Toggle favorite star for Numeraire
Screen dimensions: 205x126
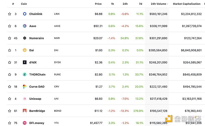pyautogui.click(x=10, y=38)
